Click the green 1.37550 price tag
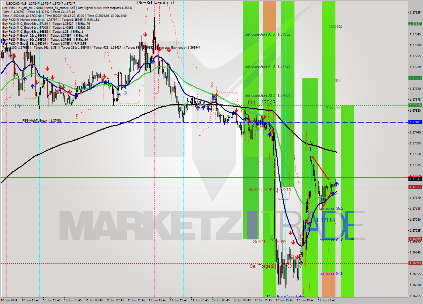This screenshot has width=423, height=304. pyautogui.click(x=415, y=105)
